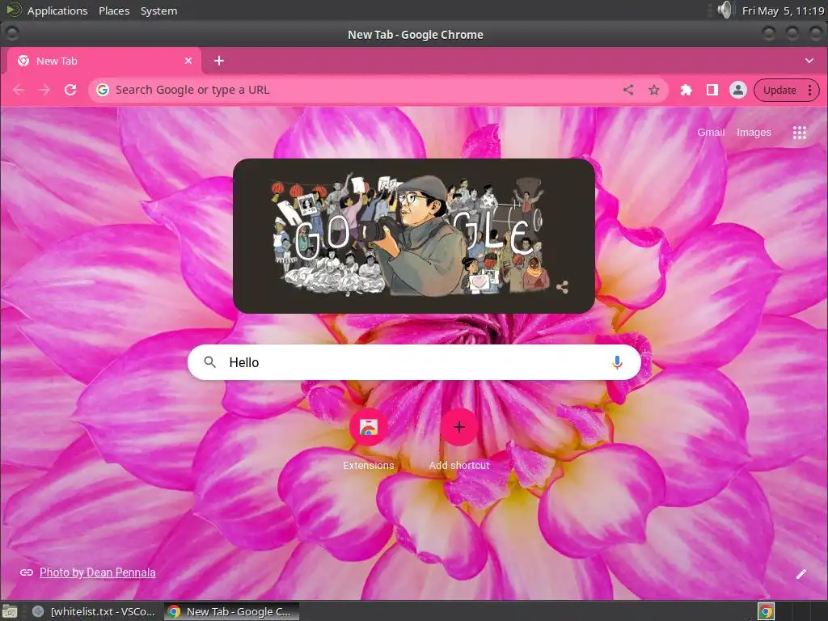Customize Chrome with the pencil icon
Viewport: 828px width, 621px height.
pyautogui.click(x=801, y=574)
